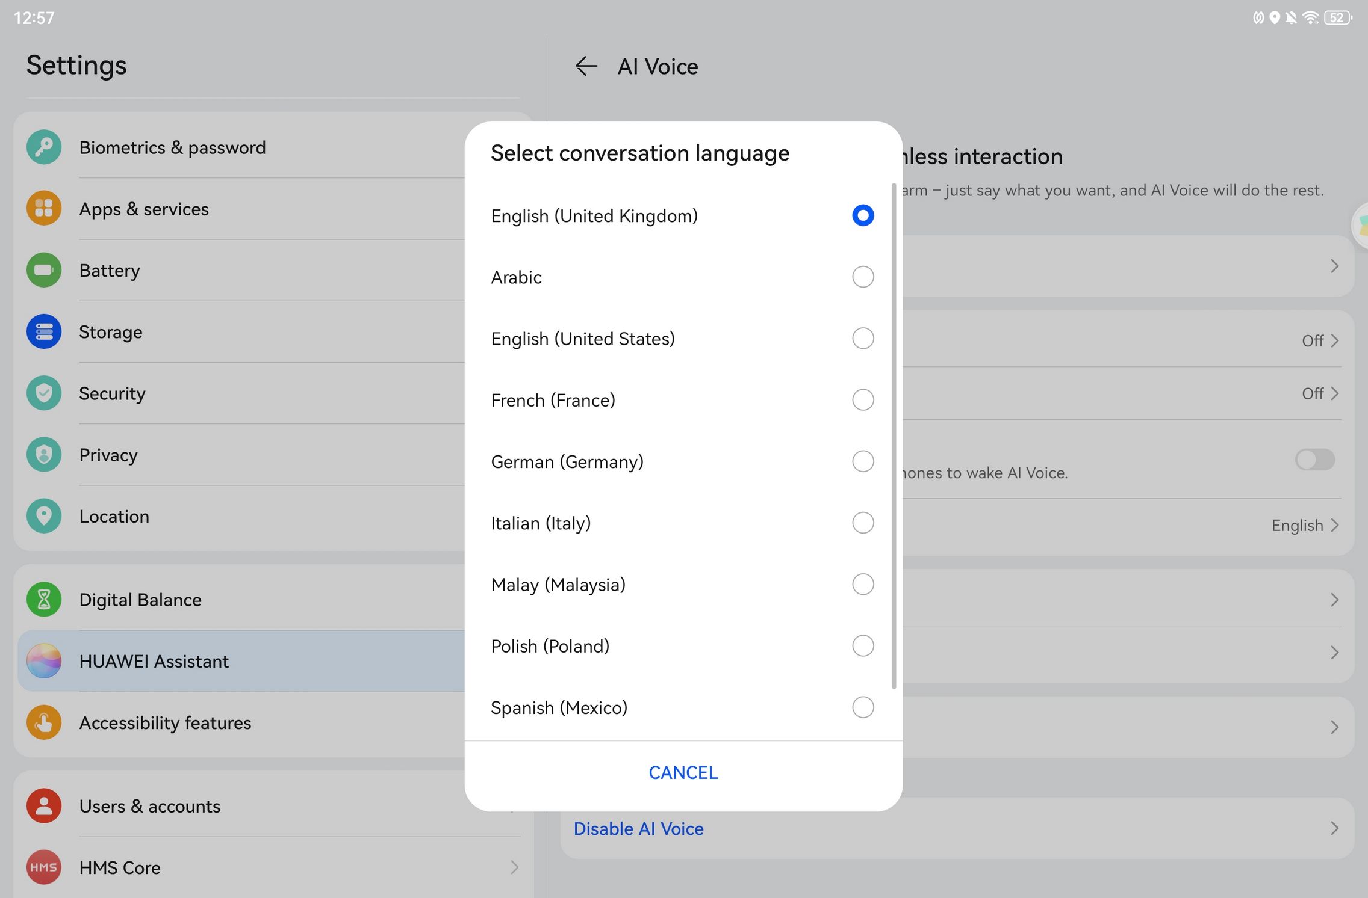The height and width of the screenshot is (898, 1368).
Task: Tap the Location pin icon
Action: point(44,516)
